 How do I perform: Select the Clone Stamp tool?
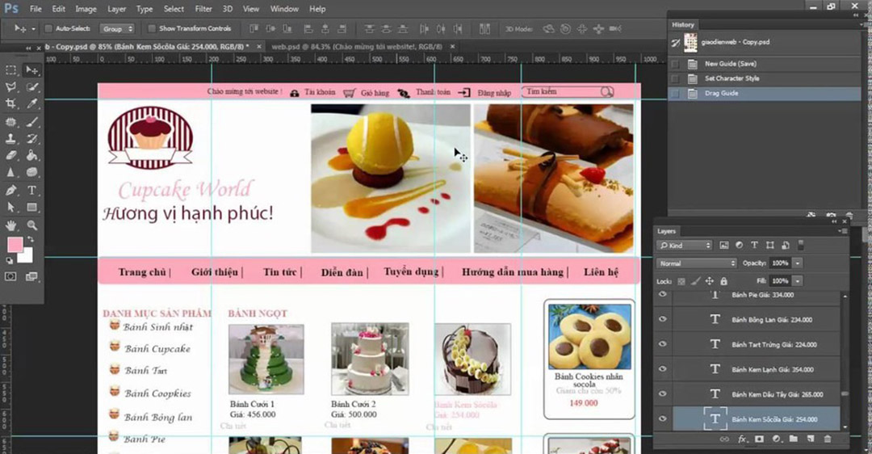point(10,138)
